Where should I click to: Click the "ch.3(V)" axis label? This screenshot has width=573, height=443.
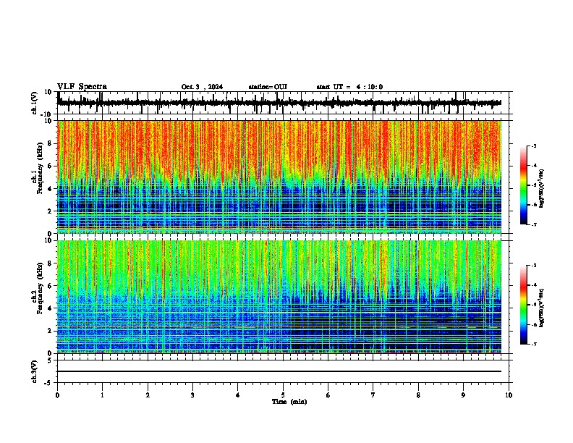35,372
